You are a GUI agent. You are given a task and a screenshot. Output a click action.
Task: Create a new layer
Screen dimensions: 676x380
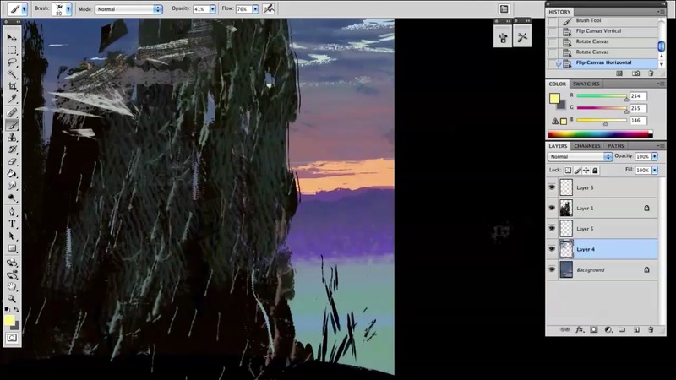pos(636,330)
